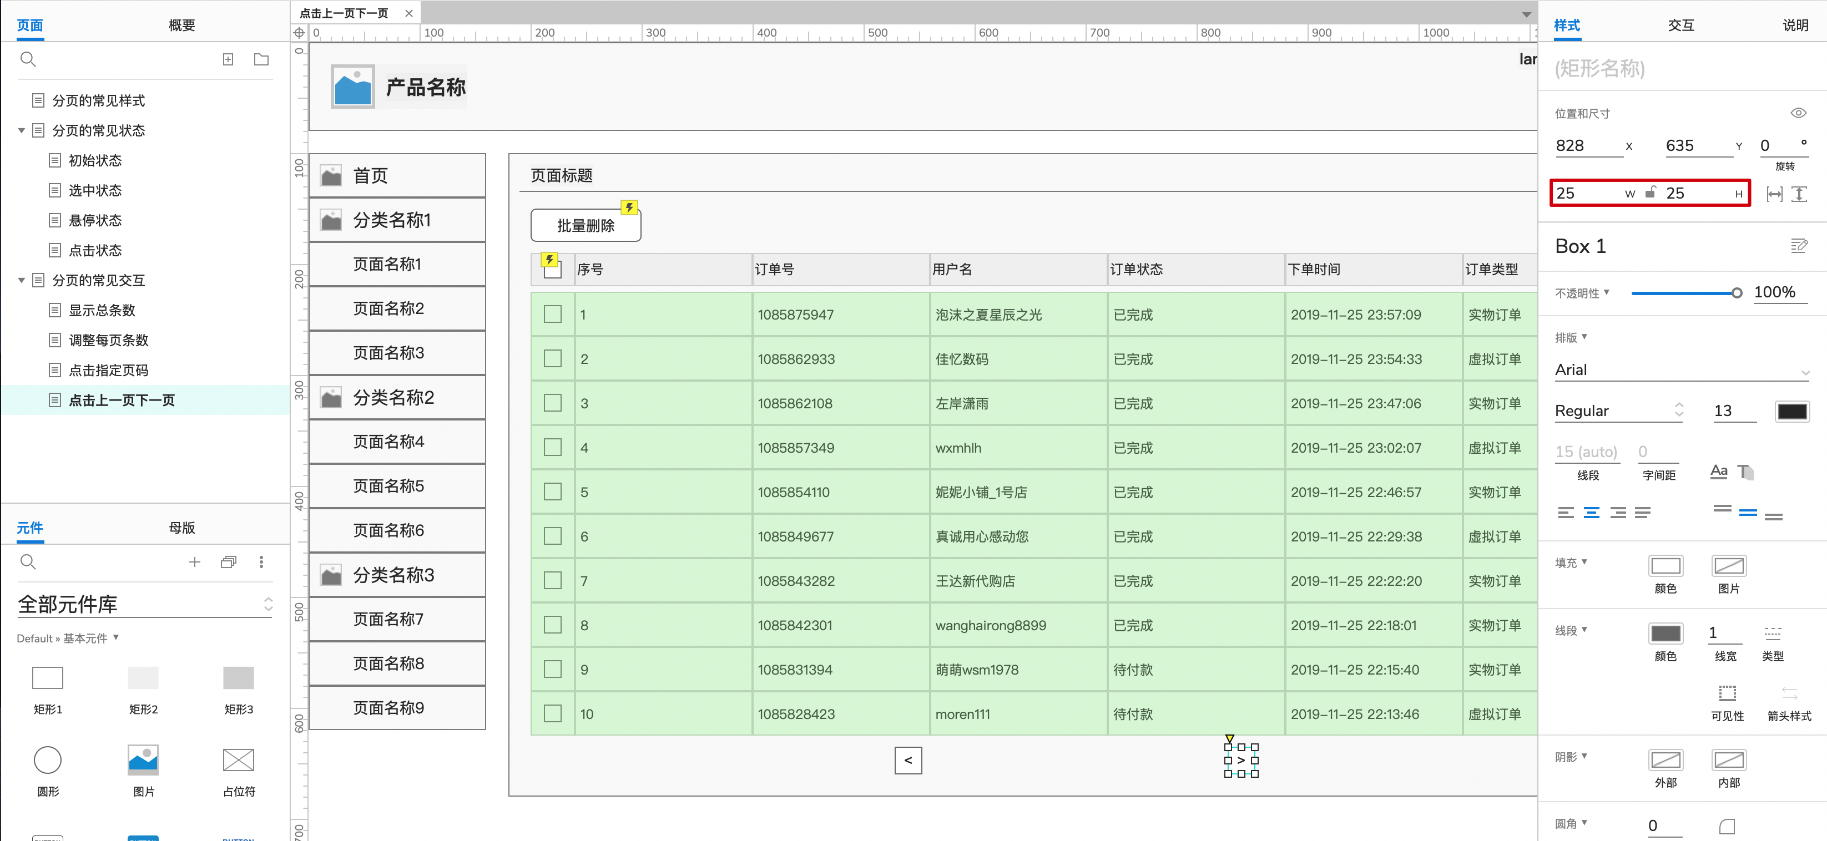
Task: Expand 填充 fill section arrow
Action: coord(1584,561)
